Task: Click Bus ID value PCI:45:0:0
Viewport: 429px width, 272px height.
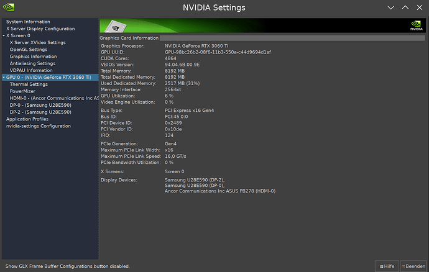Action: [x=176, y=117]
